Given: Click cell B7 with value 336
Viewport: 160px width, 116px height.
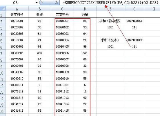Looking at the screenshot, I should click(x=40, y=53).
